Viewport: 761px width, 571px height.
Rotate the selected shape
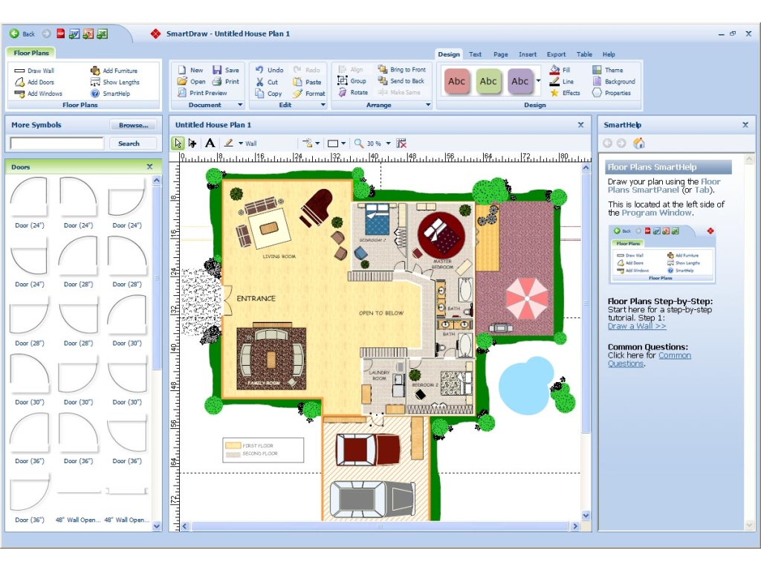coord(353,92)
